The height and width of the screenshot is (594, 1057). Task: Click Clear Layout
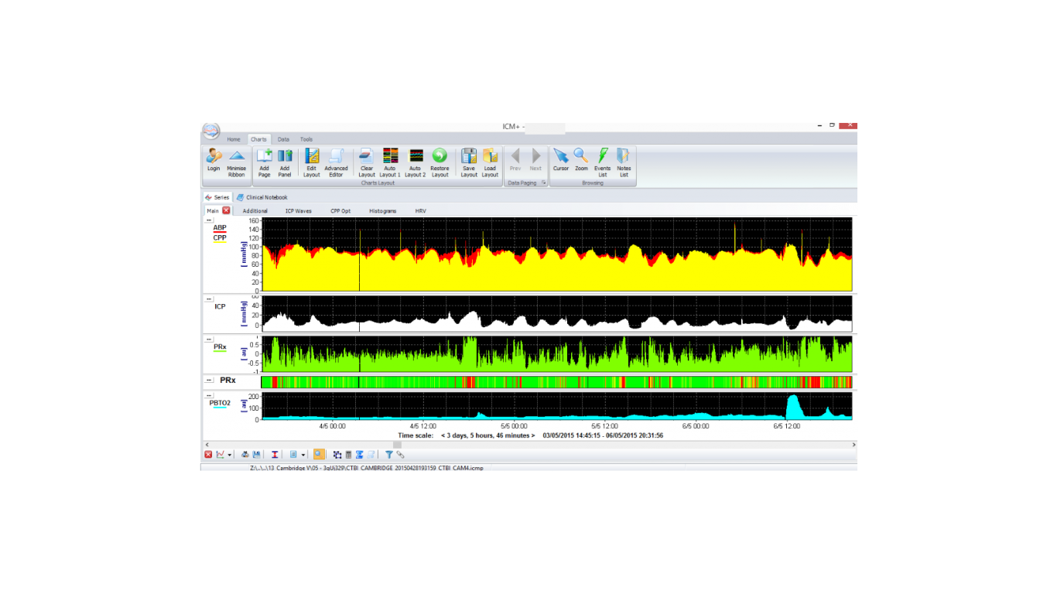coord(367,161)
